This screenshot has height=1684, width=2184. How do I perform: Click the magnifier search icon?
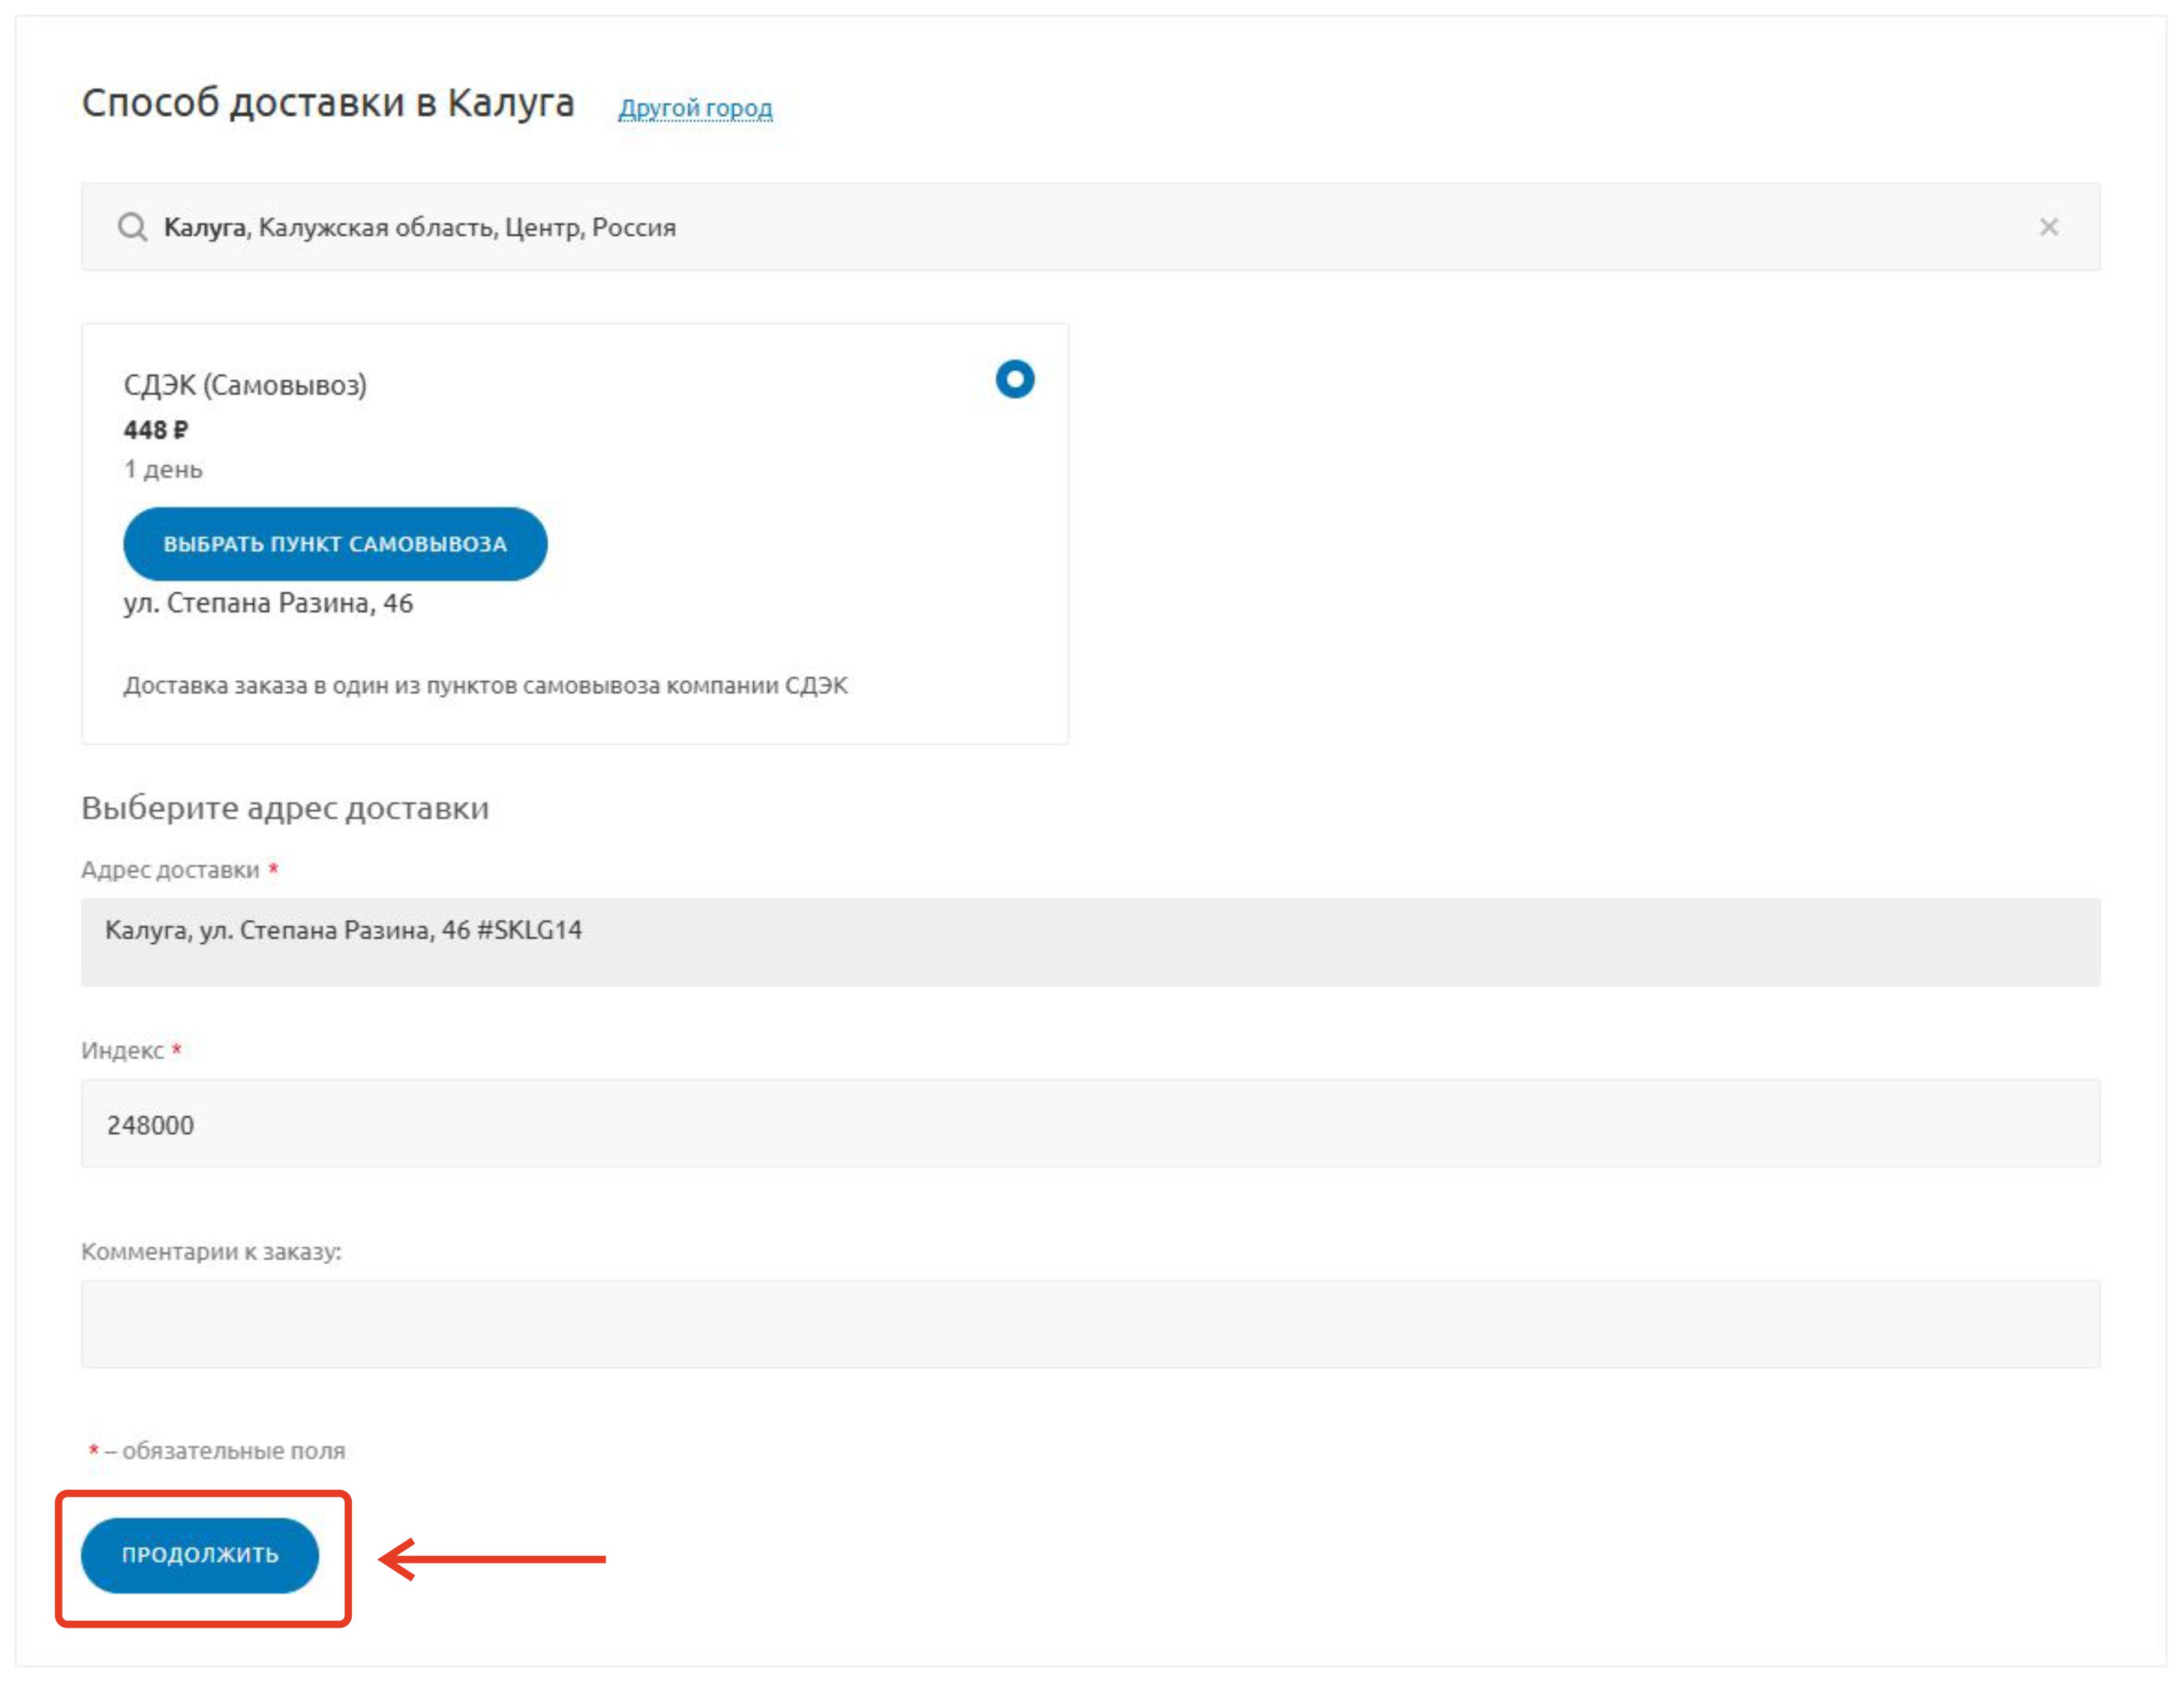132,227
